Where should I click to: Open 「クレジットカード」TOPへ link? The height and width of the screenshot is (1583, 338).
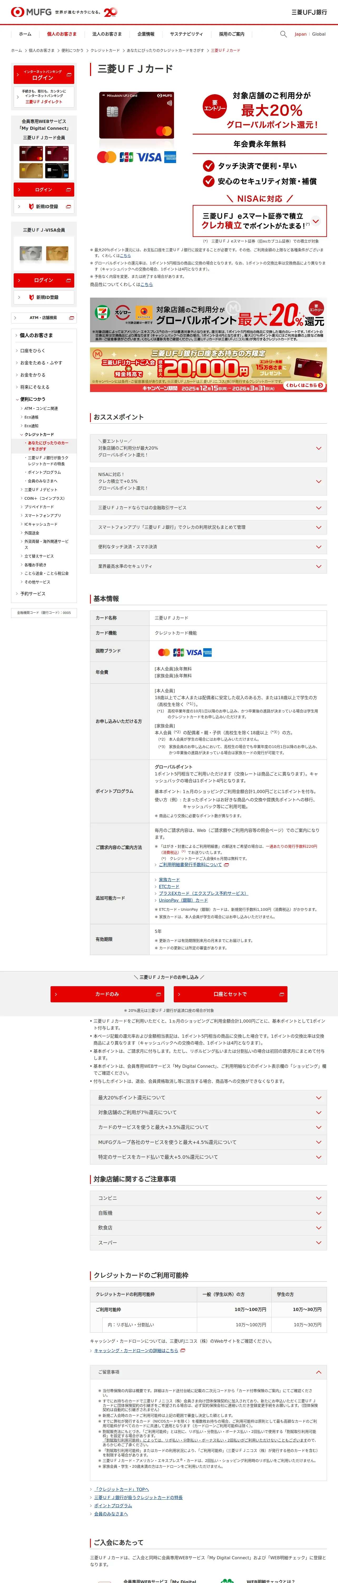pyautogui.click(x=121, y=1489)
